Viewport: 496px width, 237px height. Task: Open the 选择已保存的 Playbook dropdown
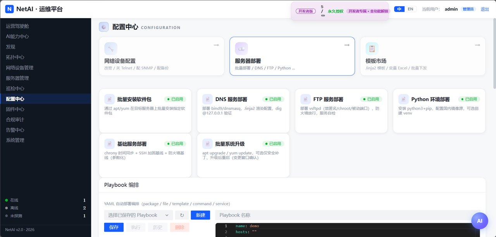pyautogui.click(x=138, y=215)
